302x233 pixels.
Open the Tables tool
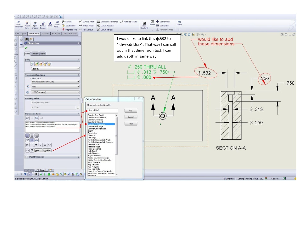(x=179, y=23)
